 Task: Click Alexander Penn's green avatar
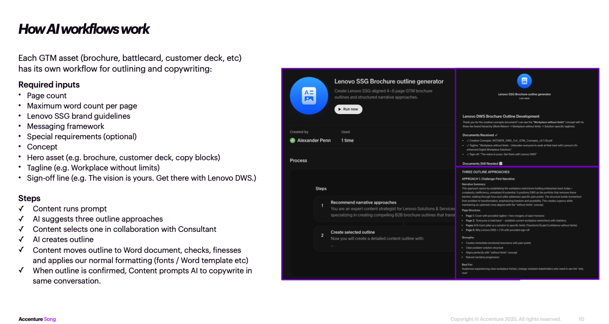(292, 140)
